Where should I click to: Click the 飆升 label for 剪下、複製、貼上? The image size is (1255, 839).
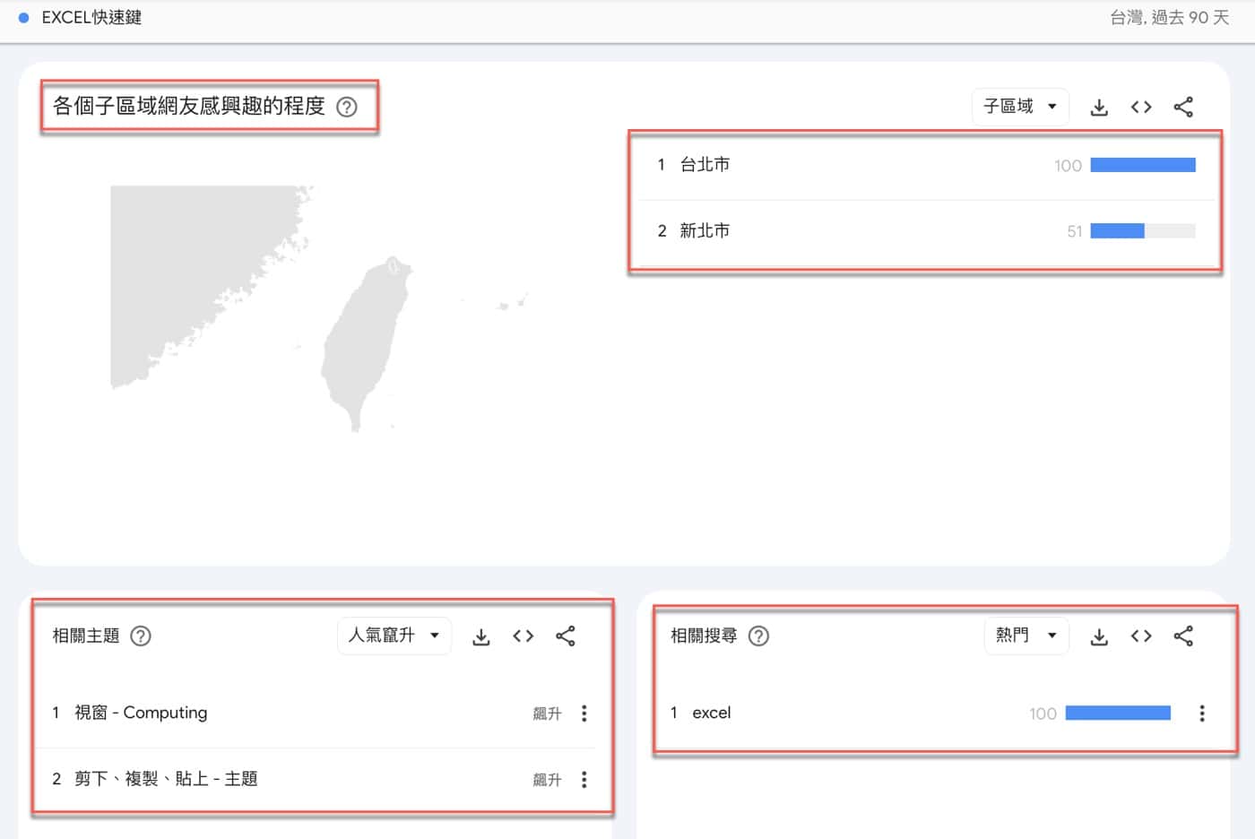[x=547, y=780]
